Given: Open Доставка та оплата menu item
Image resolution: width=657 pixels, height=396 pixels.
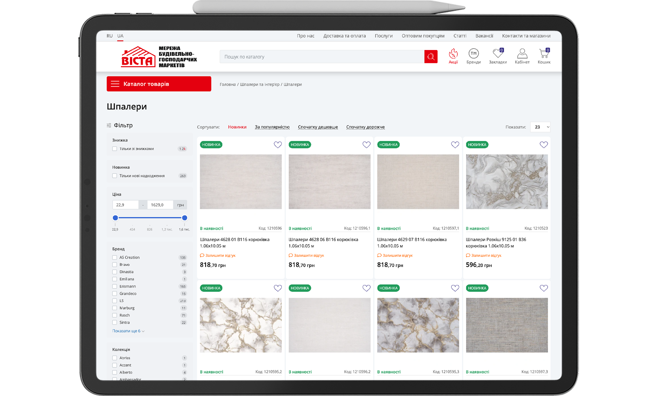Looking at the screenshot, I should click(344, 36).
